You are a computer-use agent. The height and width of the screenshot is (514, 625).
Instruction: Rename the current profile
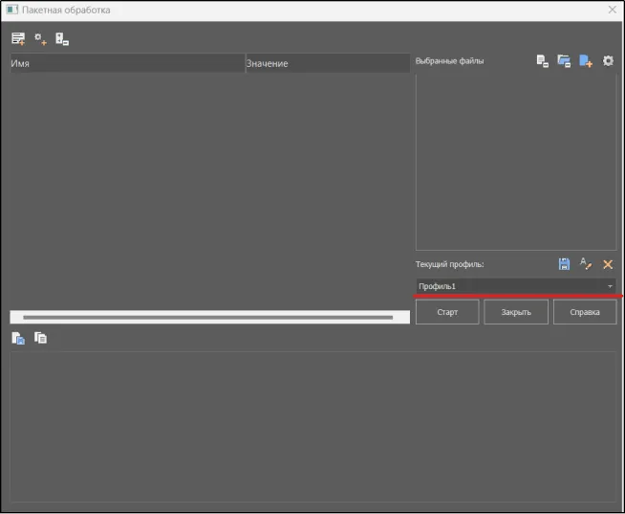pyautogui.click(x=586, y=264)
